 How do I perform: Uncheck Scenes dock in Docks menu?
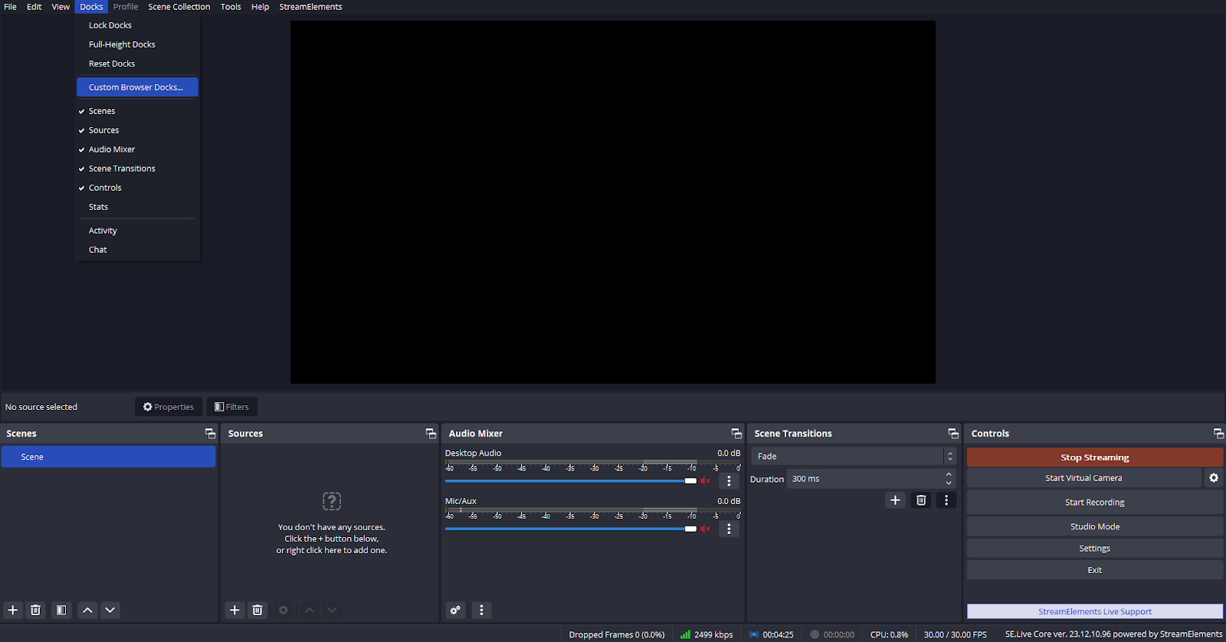point(102,111)
